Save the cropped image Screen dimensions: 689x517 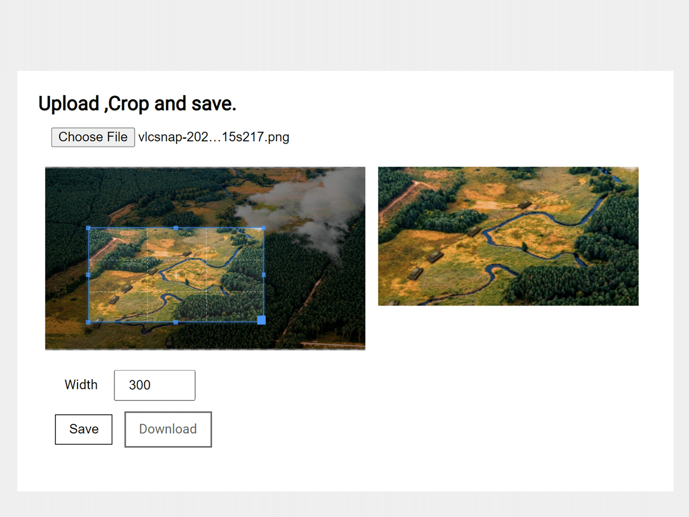(x=83, y=429)
